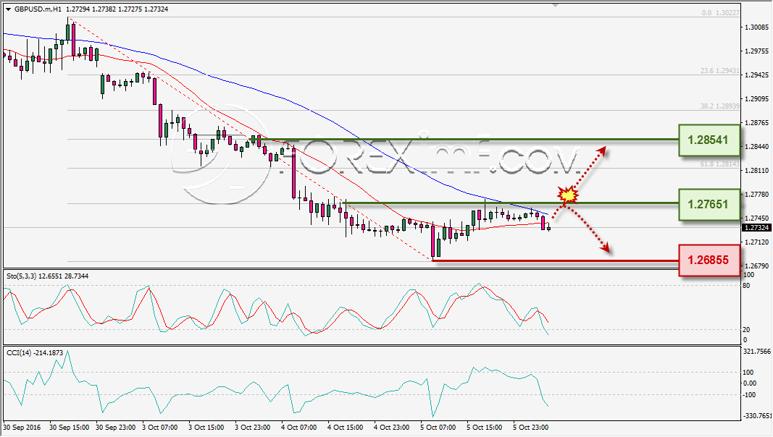The height and width of the screenshot is (437, 773).
Task: Click the Fibonacci 61.8 1.28143 level label
Action: [720, 164]
